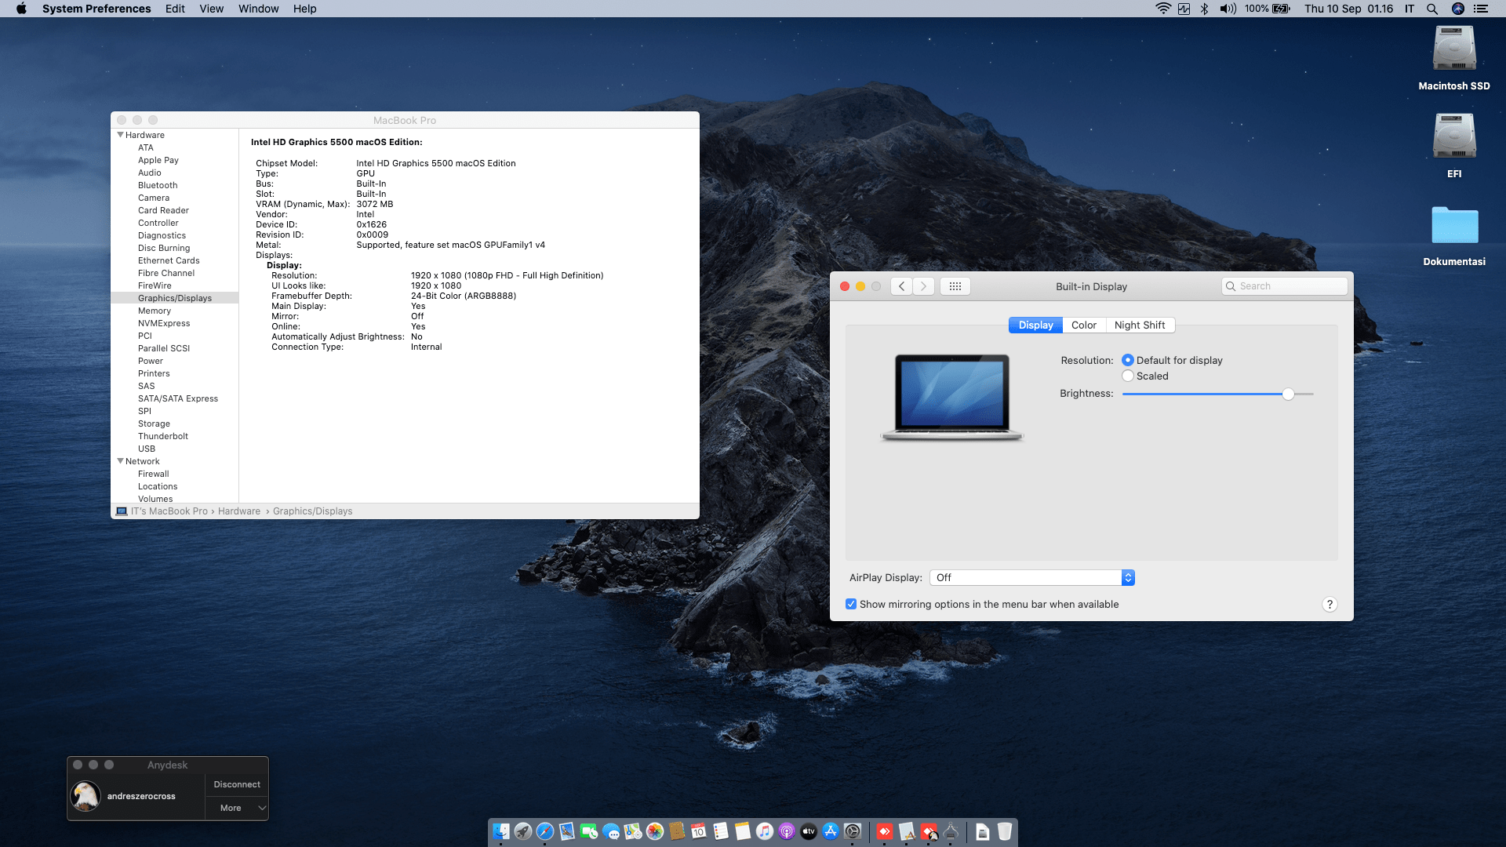Open the AirPlay Display dropdown

click(x=1032, y=577)
